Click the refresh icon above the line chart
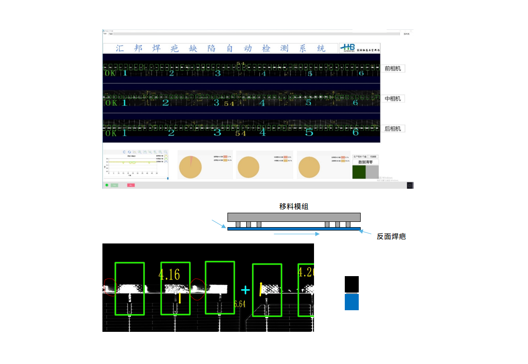The height and width of the screenshot is (364, 528). [x=124, y=152]
